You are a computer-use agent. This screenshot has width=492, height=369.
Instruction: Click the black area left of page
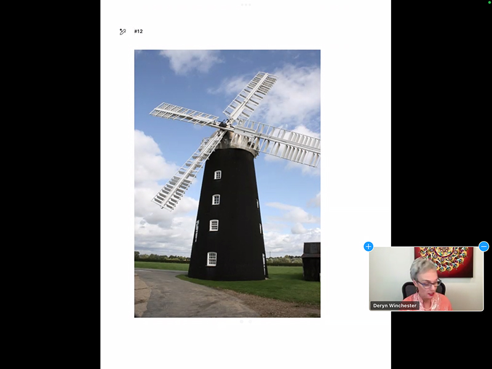pos(49,184)
